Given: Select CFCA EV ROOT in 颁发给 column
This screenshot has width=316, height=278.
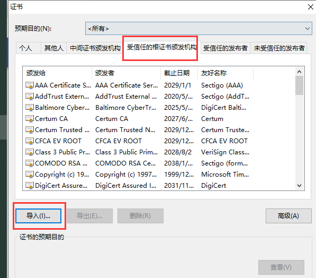Looking at the screenshot, I should [58, 141].
